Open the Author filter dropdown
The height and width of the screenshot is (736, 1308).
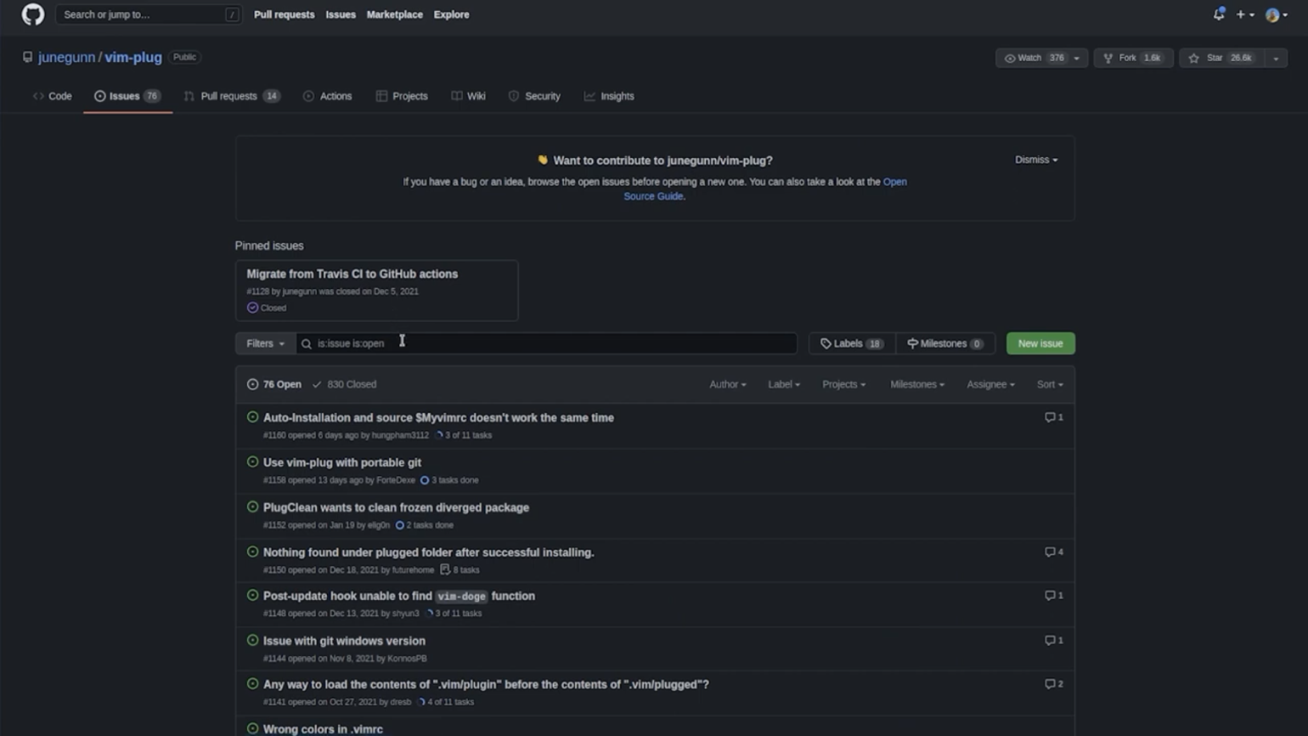[728, 384]
